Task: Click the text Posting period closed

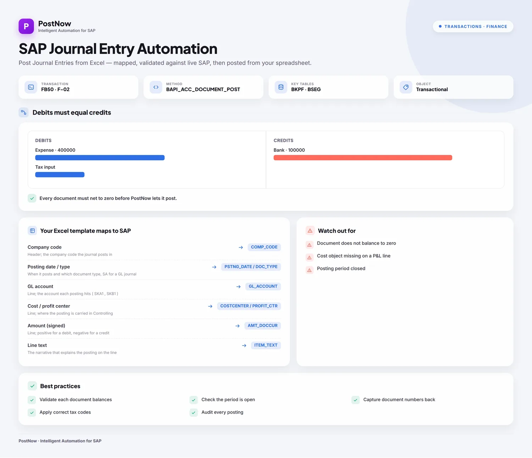Action: click(341, 269)
